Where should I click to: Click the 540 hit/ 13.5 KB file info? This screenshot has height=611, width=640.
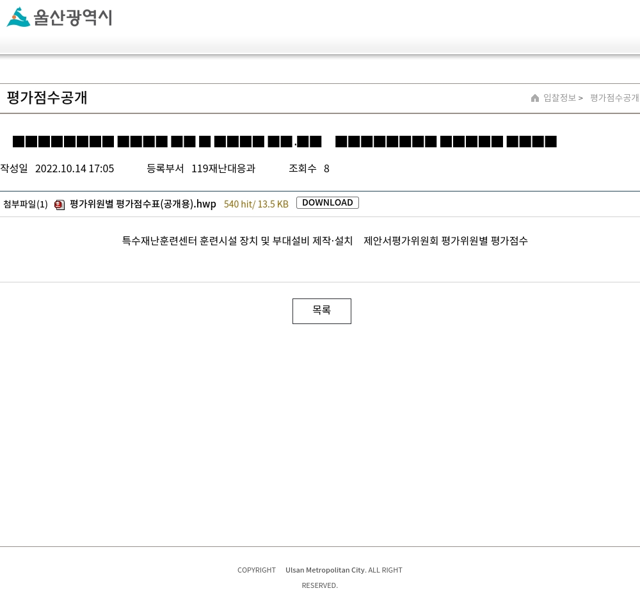point(256,204)
